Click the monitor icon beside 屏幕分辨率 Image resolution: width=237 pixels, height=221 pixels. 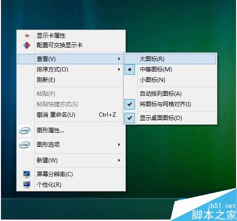[27, 174]
